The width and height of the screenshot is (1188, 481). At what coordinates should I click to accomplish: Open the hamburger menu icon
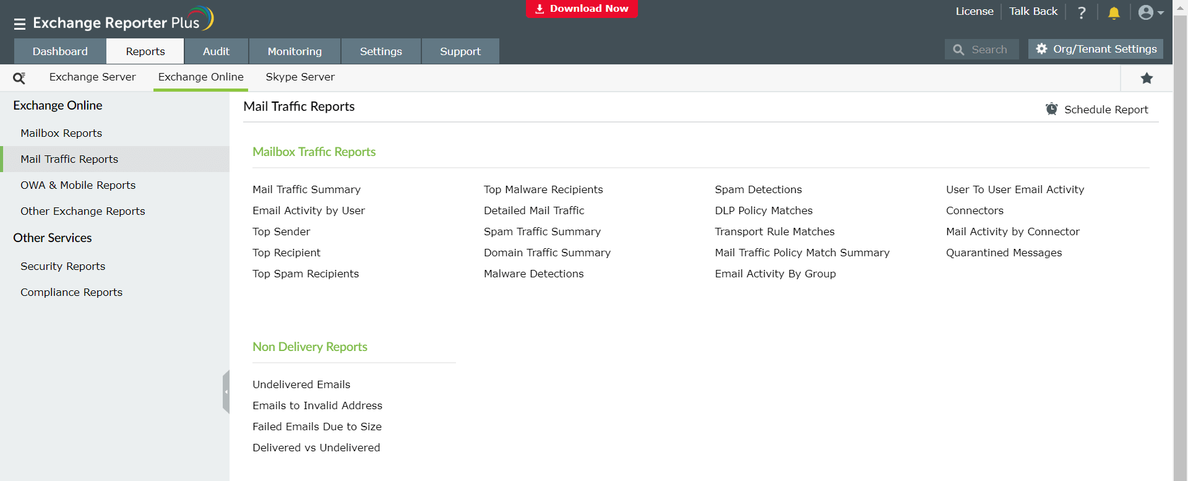20,24
